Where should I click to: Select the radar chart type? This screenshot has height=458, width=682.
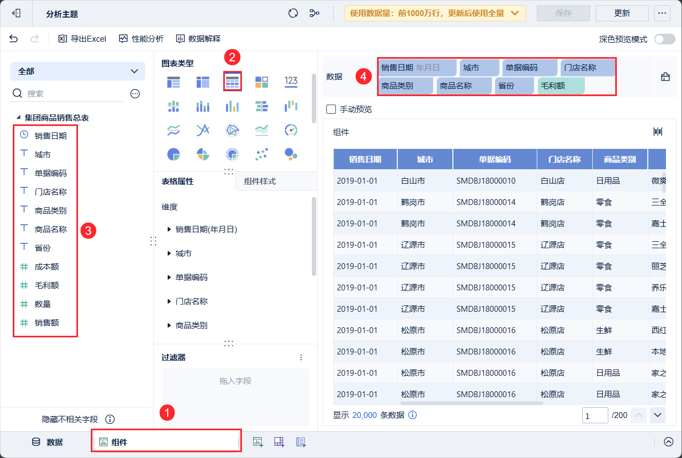pos(232,130)
